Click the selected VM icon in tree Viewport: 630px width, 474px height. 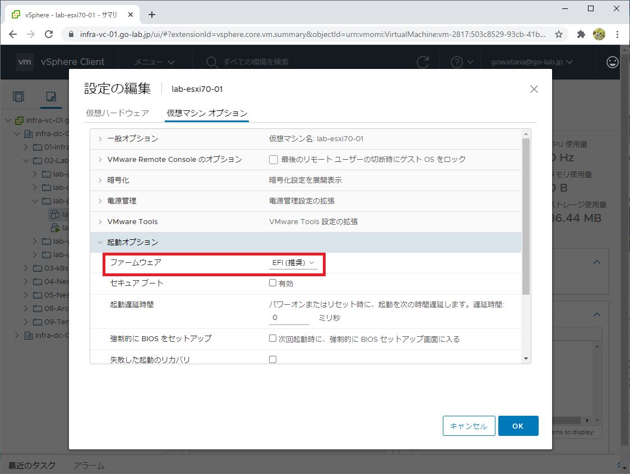[x=55, y=215]
